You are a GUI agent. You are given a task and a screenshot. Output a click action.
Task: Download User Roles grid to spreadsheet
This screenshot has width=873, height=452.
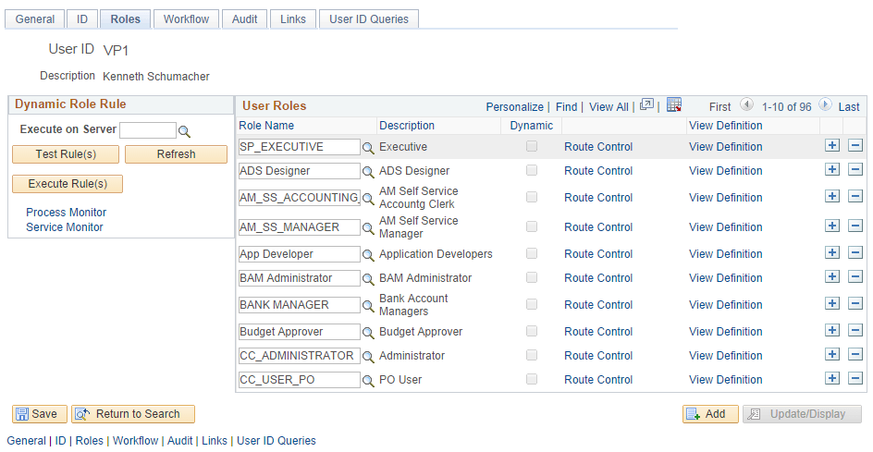673,104
